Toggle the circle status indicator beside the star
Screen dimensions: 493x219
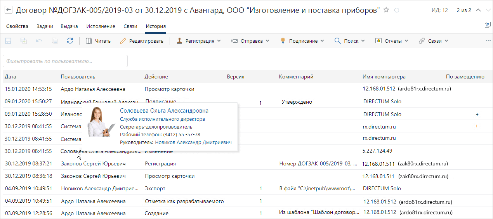[x=397, y=10]
